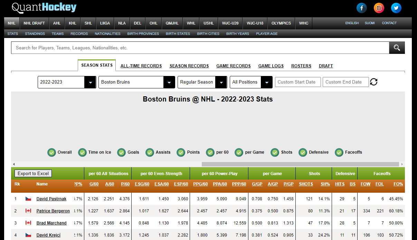Sort table by G/60 column
Viewport: 417px width, 240px height.
(x=94, y=184)
